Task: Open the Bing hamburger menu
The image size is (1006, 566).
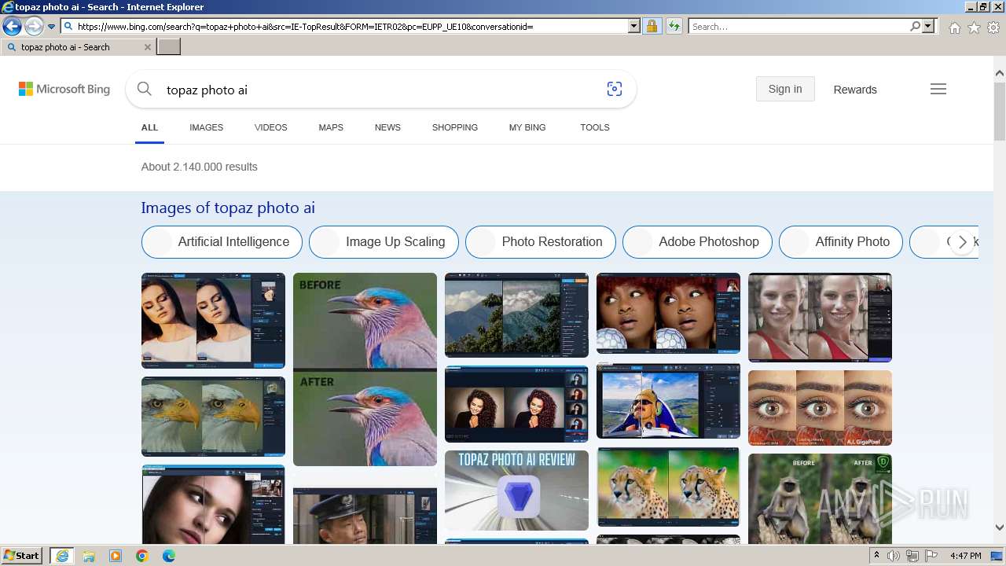Action: click(938, 89)
